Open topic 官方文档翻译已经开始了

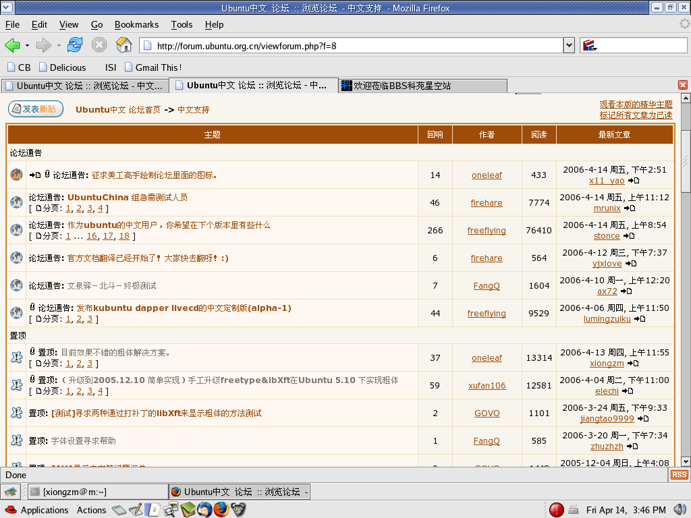[148, 258]
